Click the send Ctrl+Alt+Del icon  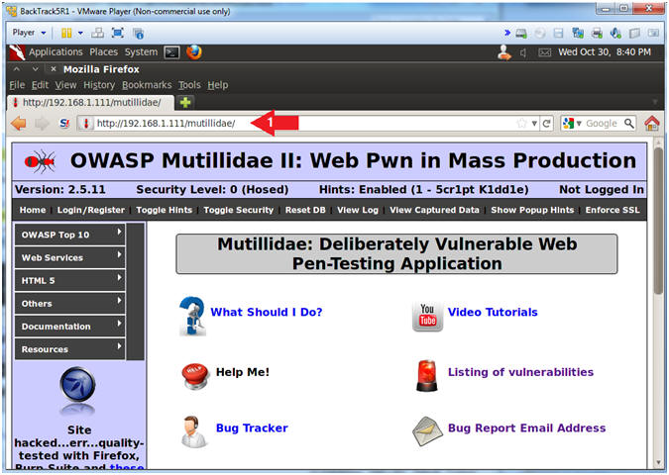(98, 33)
